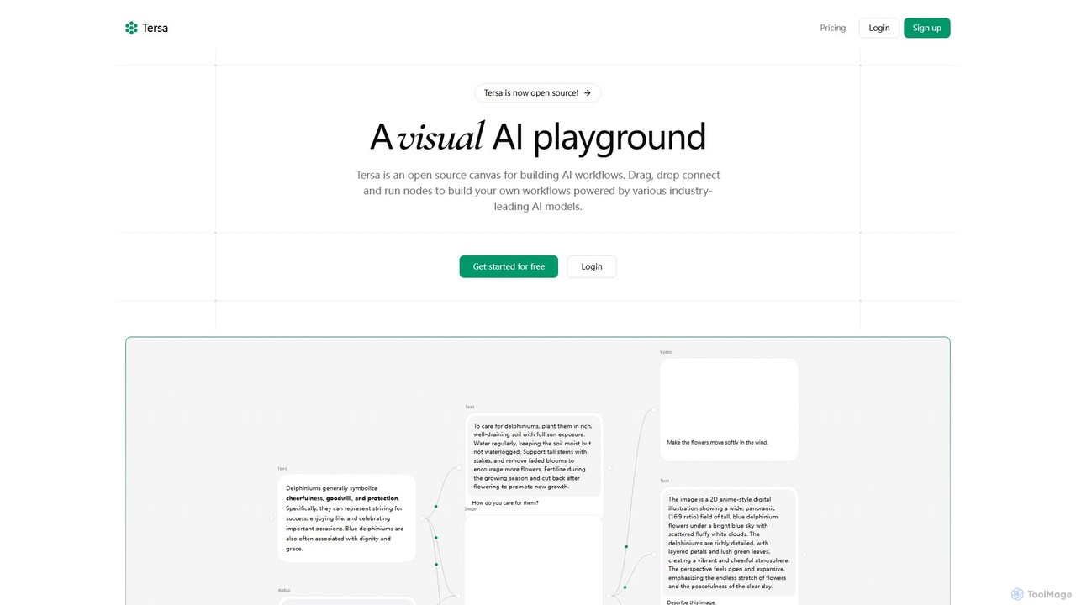Click the Tersa logo icon
This screenshot has width=1076, height=605.
[131, 28]
